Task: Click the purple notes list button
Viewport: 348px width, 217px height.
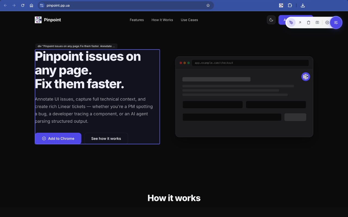Action: [x=336, y=23]
